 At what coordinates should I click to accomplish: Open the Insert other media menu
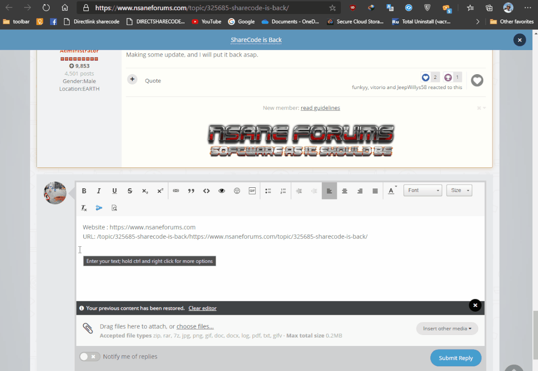pos(447,328)
